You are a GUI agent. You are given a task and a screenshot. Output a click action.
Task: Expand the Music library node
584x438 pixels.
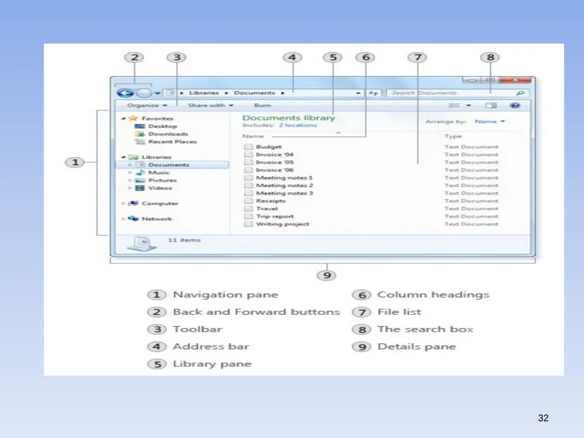(130, 172)
